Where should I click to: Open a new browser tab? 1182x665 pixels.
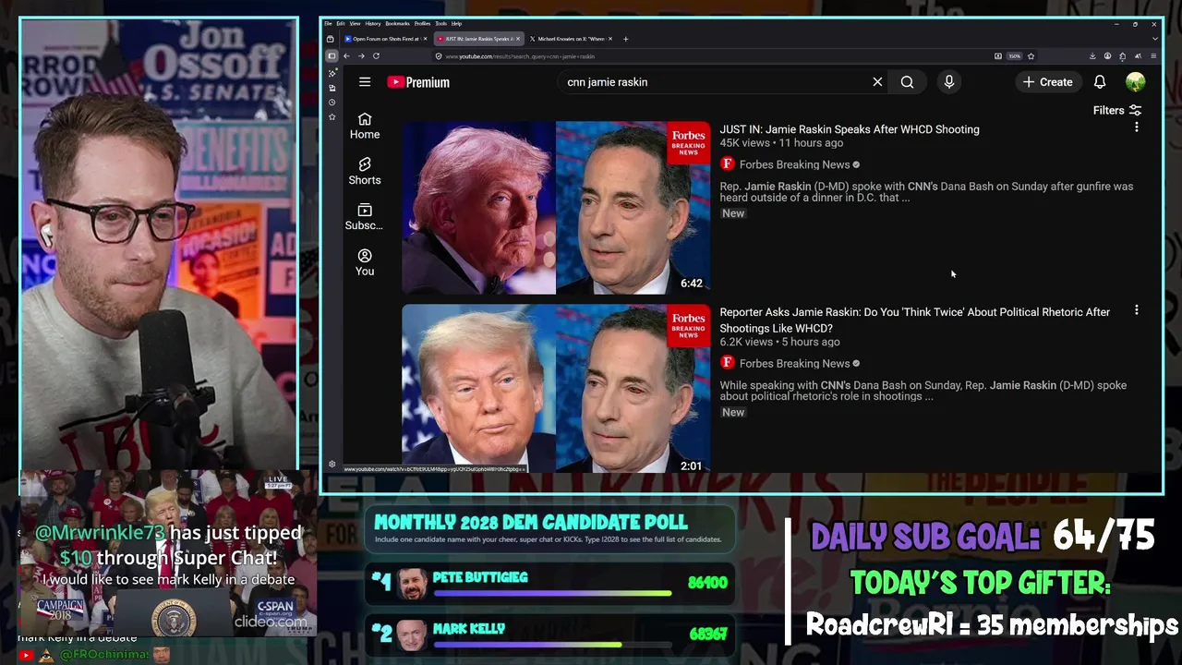[x=626, y=39]
